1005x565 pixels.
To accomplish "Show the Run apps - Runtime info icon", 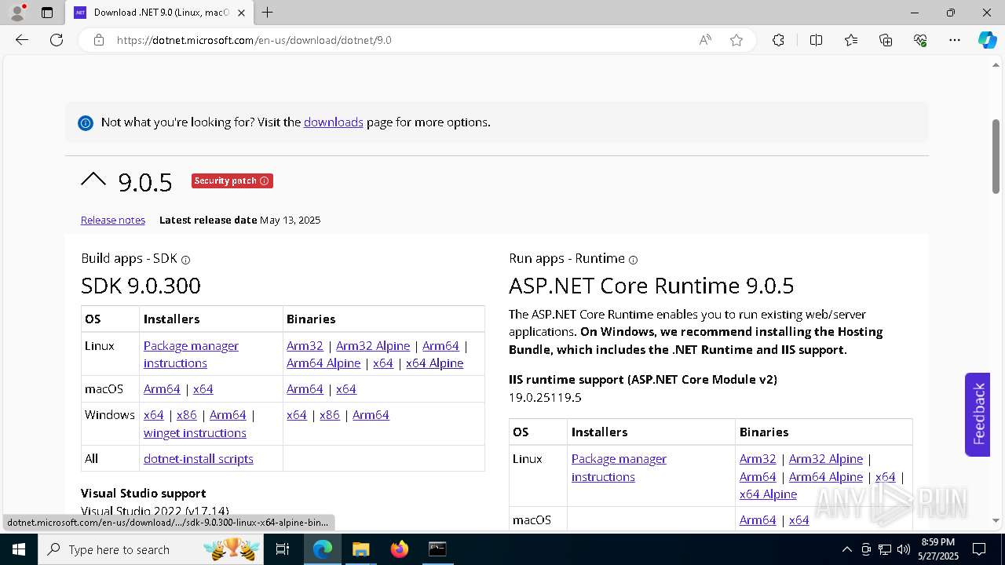I will point(633,260).
